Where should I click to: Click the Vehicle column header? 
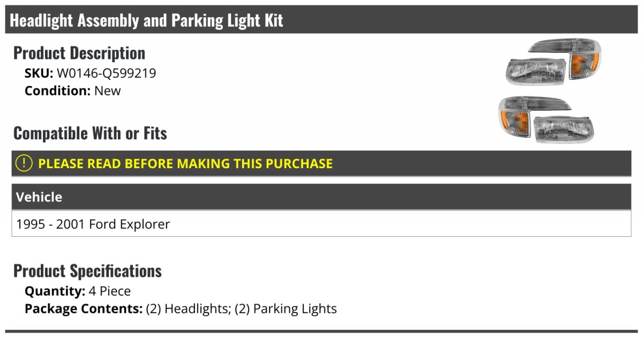coord(39,197)
